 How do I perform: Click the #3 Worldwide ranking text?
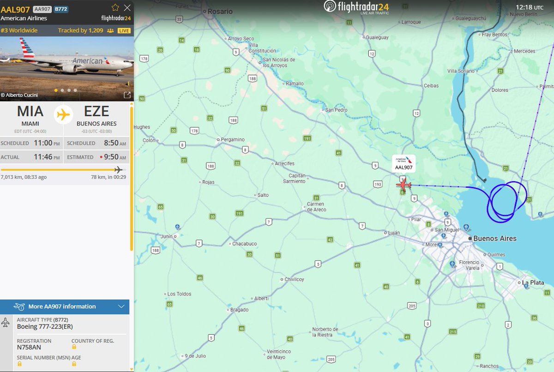click(19, 30)
